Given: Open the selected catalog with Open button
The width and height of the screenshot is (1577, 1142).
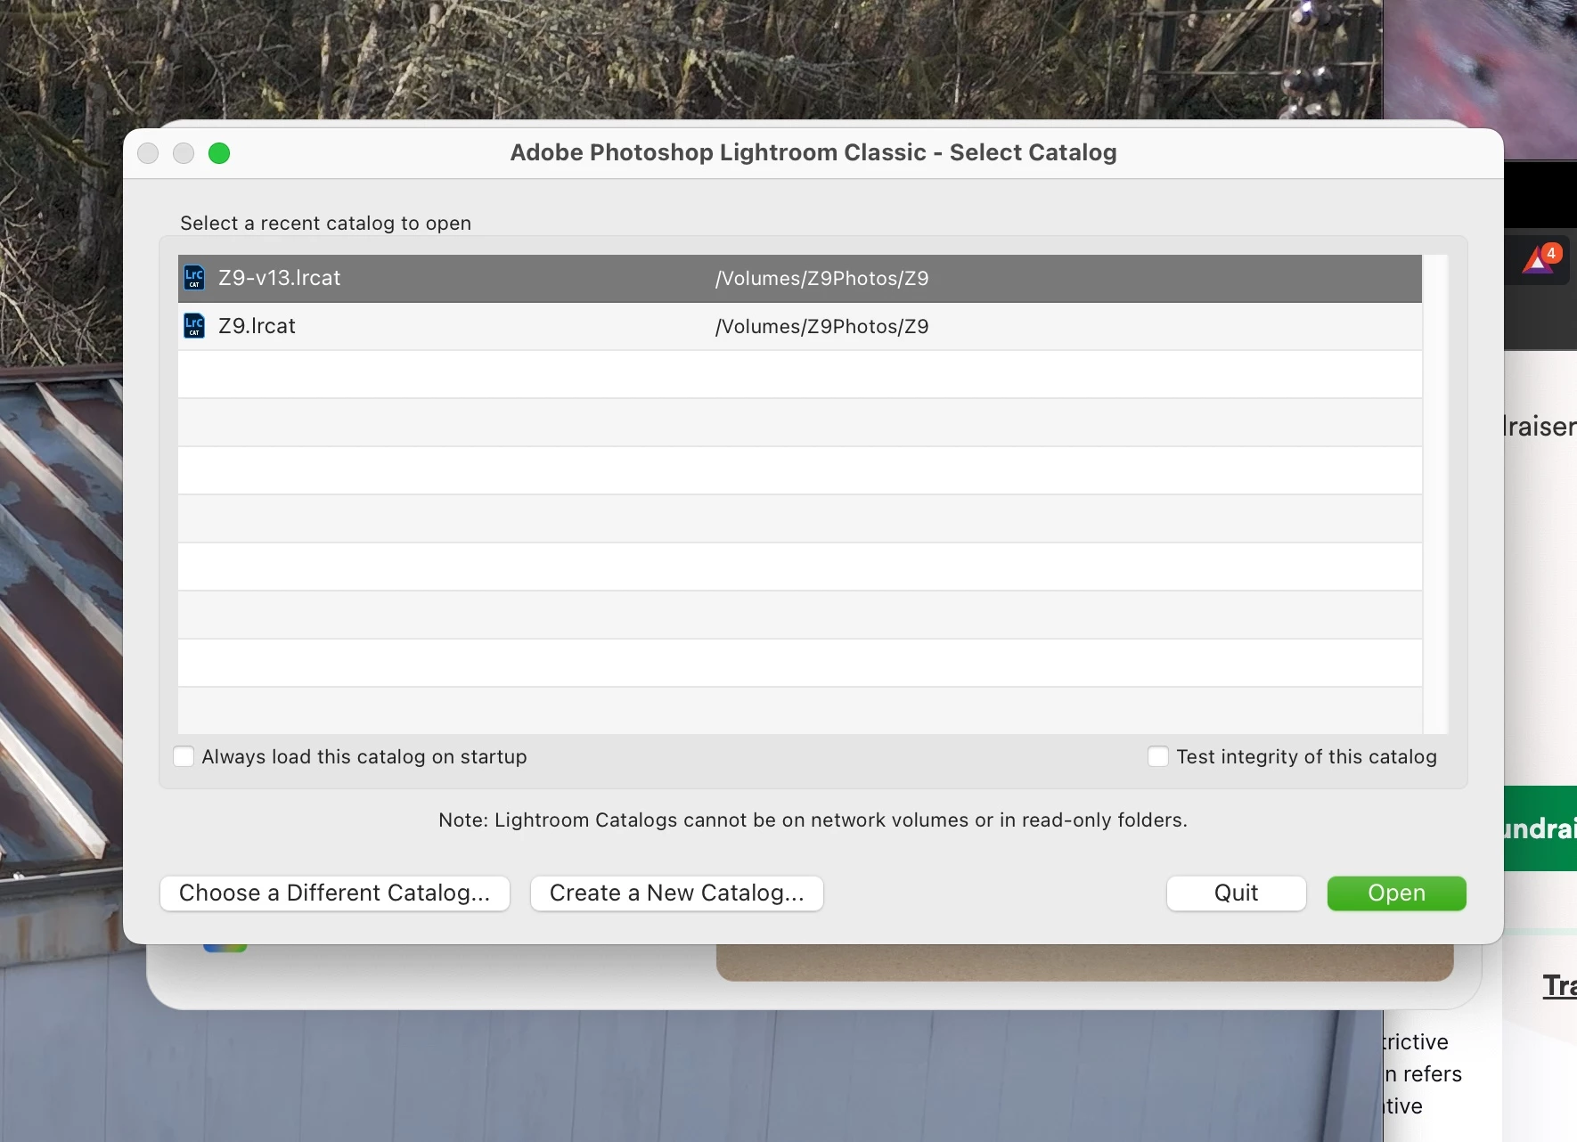Looking at the screenshot, I should [x=1397, y=893].
